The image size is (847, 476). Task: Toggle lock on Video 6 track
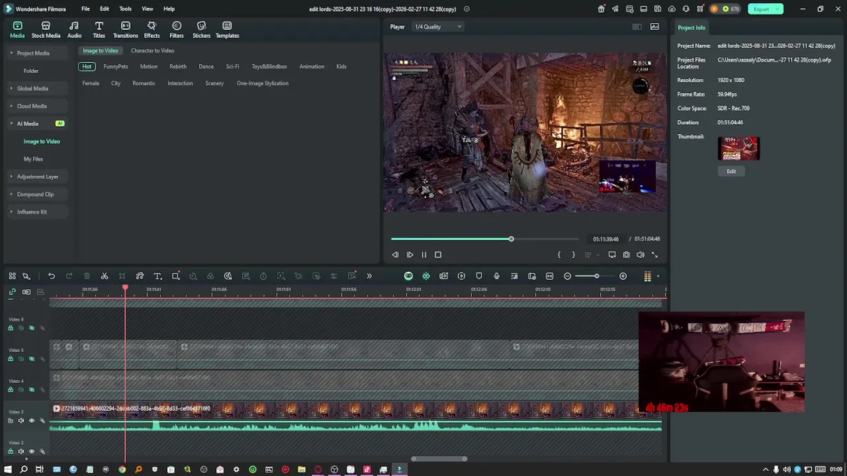click(10, 328)
